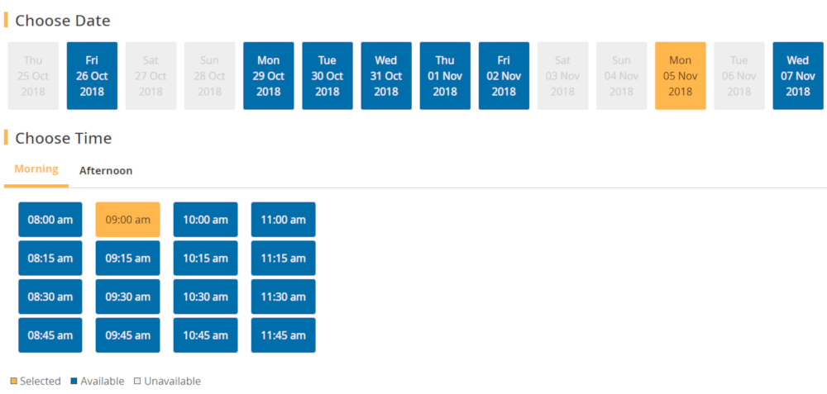827x394 pixels.
Task: Choose Monday 29 Oct 2018 date
Action: (268, 76)
